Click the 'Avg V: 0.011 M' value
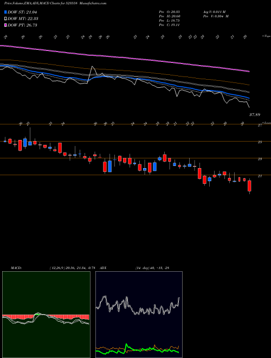This screenshot has height=358, width=271. (x=216, y=12)
